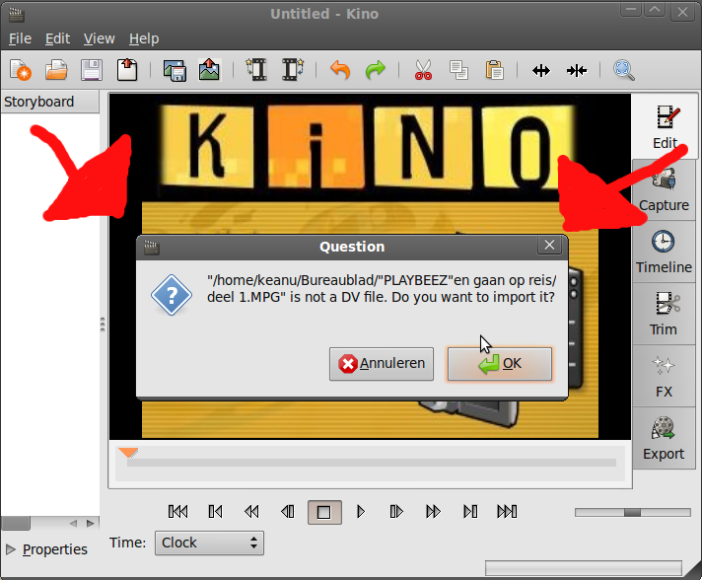Open the Timeline view tab

point(664,253)
